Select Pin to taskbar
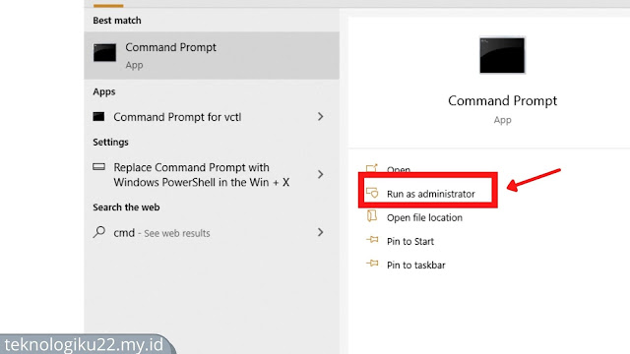630x354 pixels. [x=415, y=265]
